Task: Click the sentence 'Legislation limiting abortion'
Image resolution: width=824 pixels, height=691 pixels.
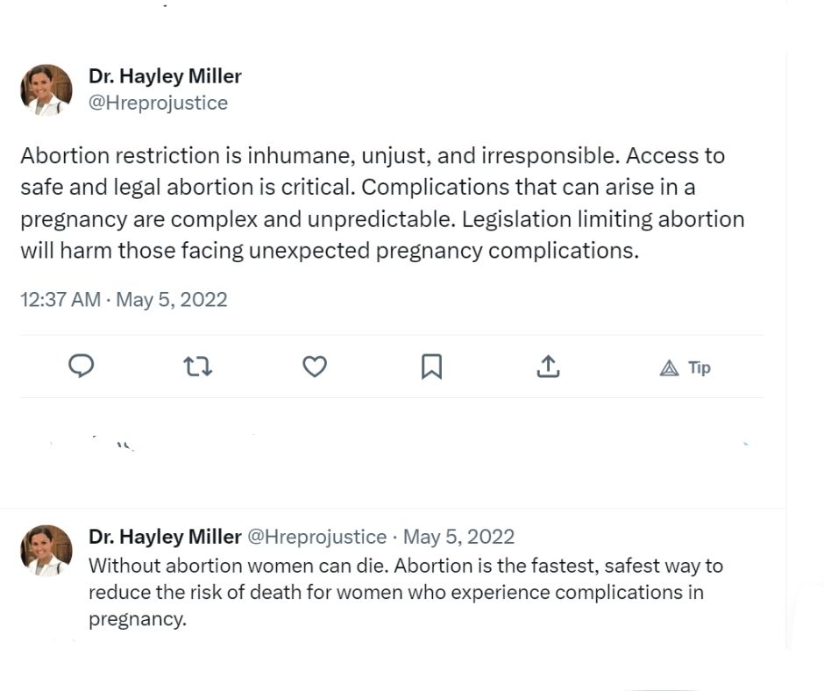Action: point(603,219)
